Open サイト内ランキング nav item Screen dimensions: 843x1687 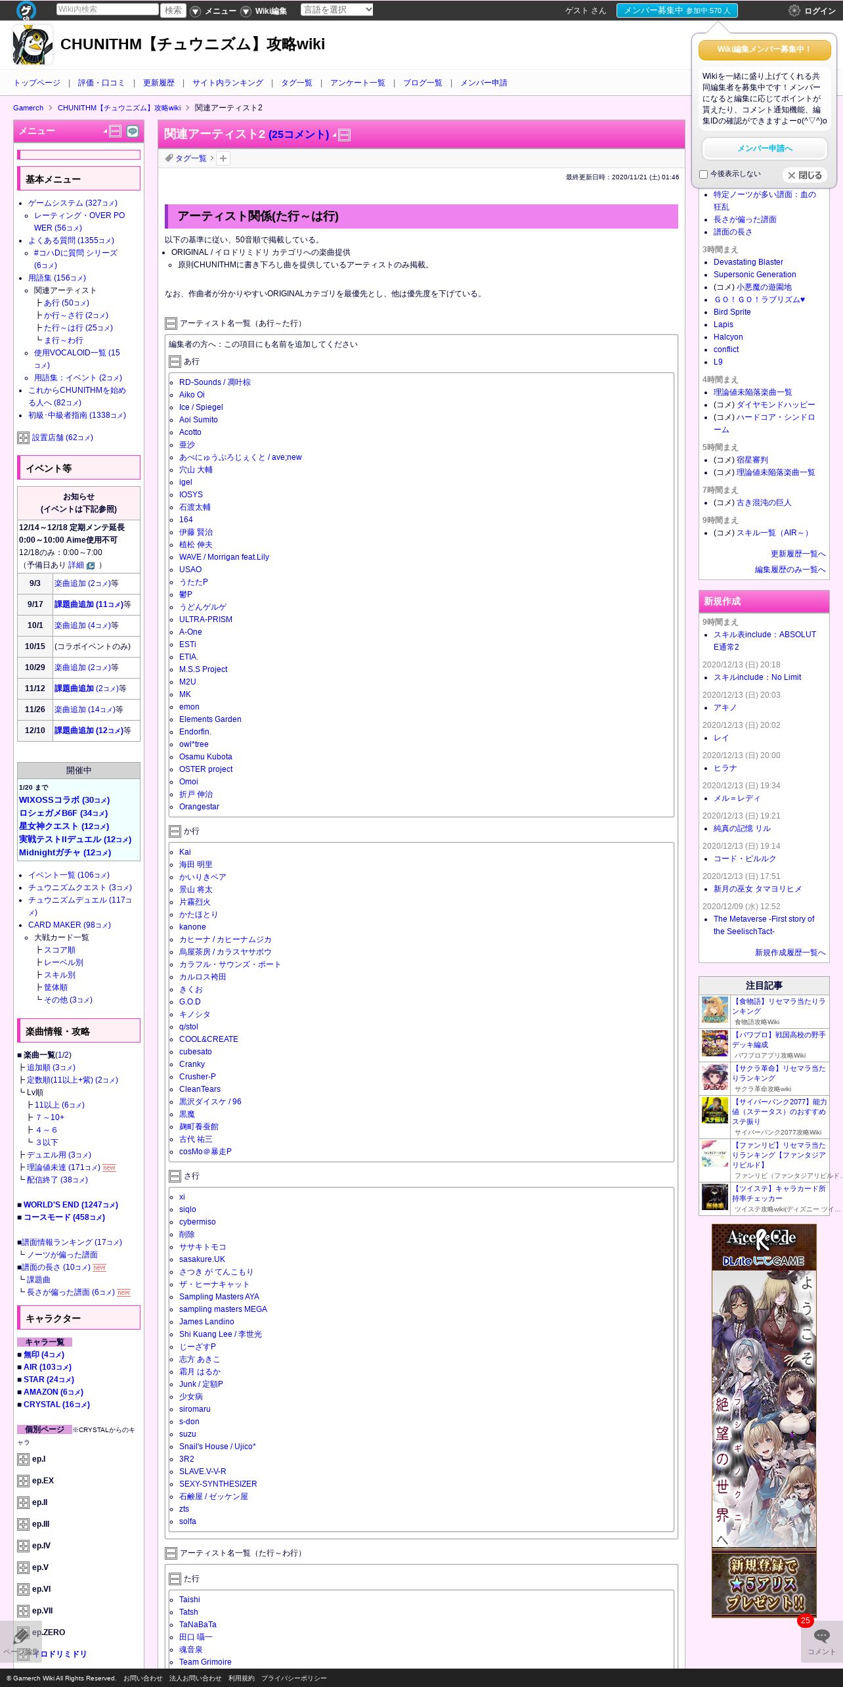tap(228, 83)
